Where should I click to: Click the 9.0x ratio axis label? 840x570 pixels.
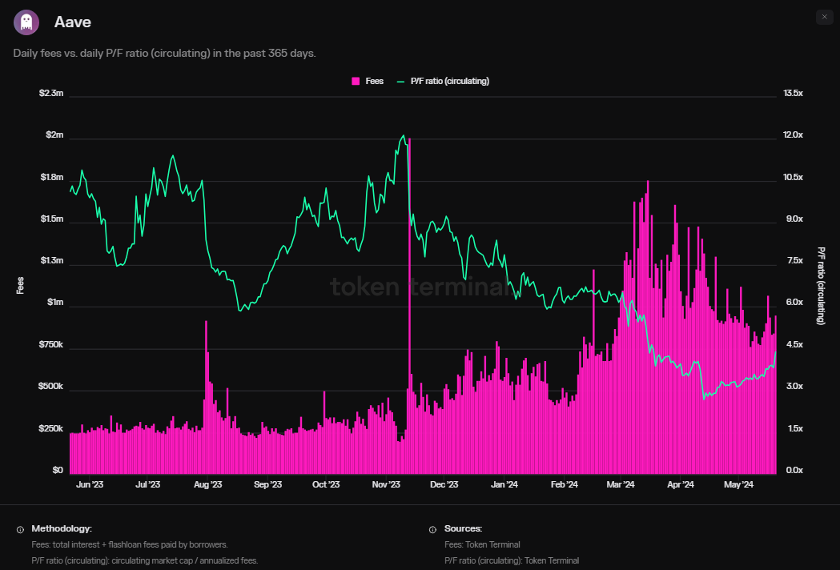tap(793, 219)
